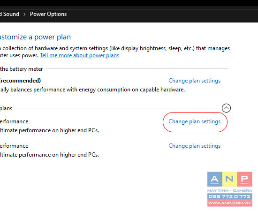This screenshot has width=258, height=211.
Task: Open Change plan settings for recommended plan
Action: tap(195, 81)
